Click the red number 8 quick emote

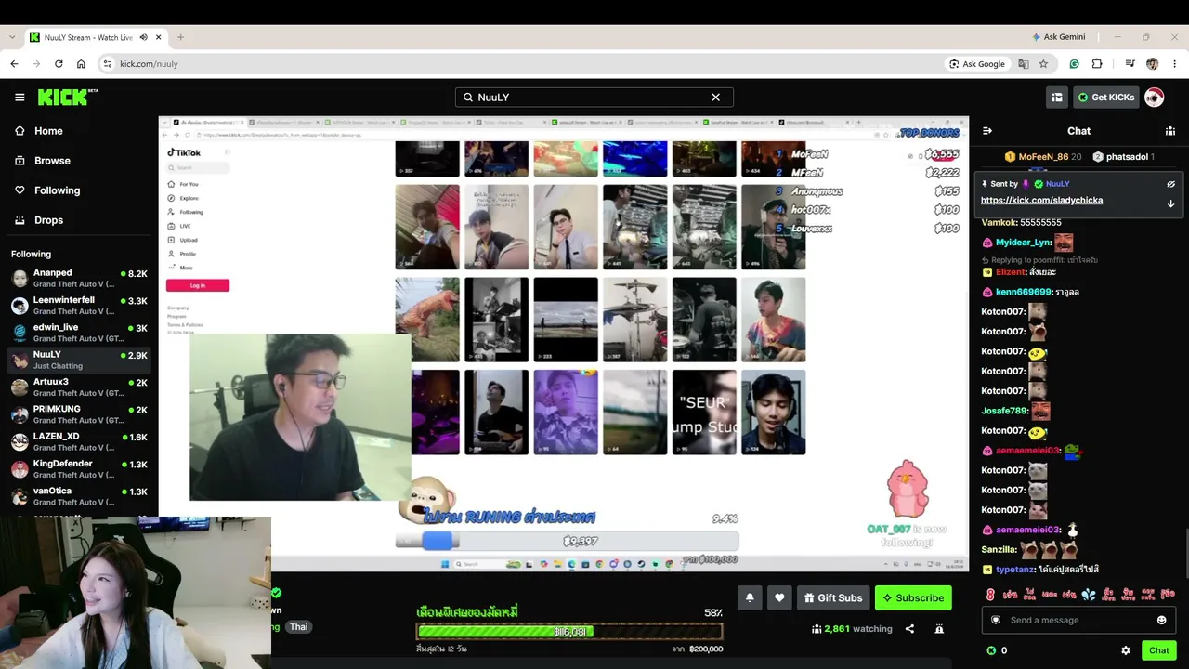tap(990, 593)
